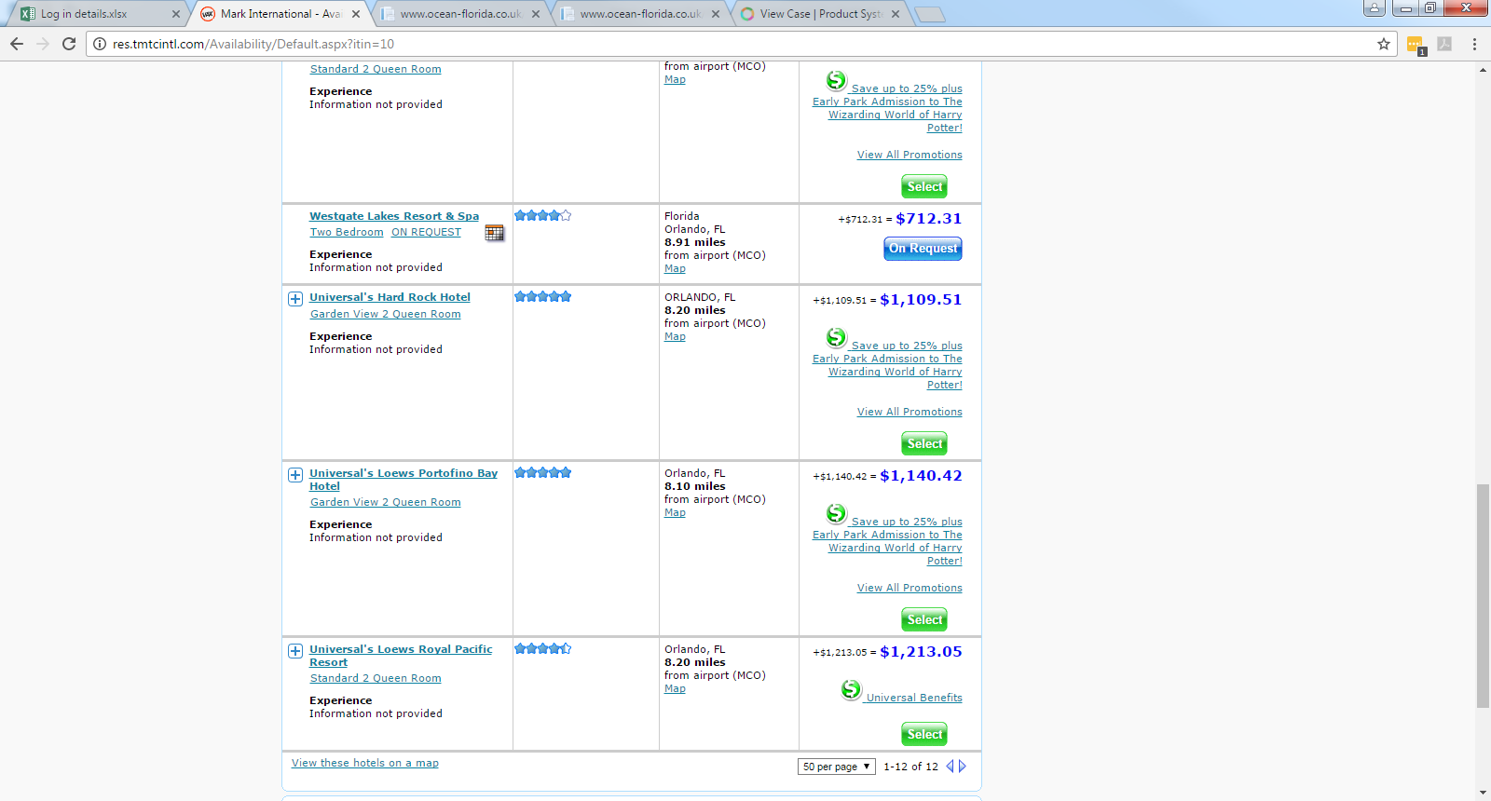Viewport: 1491px width, 801px height.
Task: View All Promotions for Portofino Bay Hotel
Action: (x=910, y=588)
